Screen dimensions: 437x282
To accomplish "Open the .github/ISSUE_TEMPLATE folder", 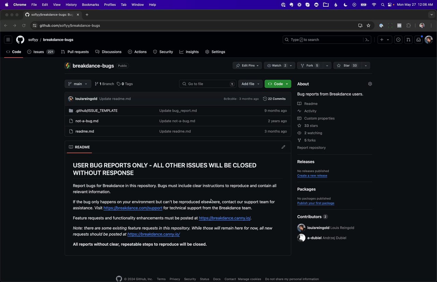I will coord(96,110).
